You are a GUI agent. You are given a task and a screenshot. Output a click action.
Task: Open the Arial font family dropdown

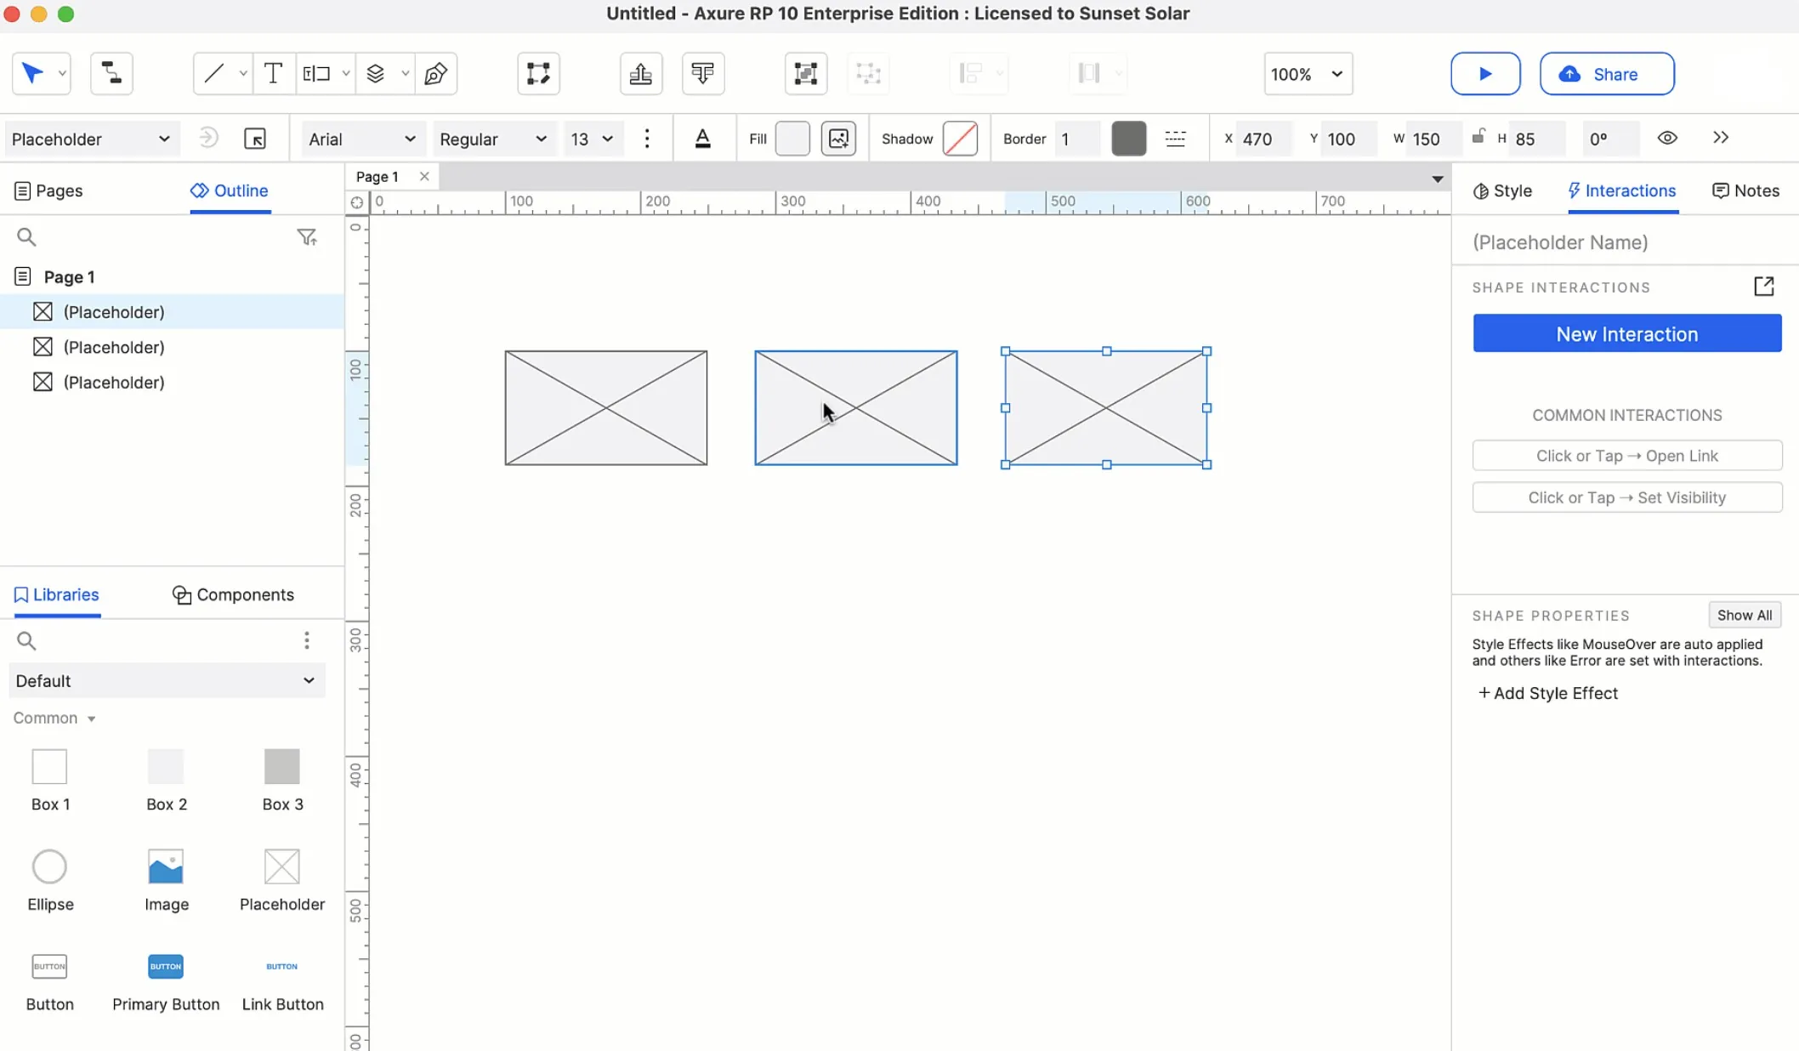tap(363, 139)
